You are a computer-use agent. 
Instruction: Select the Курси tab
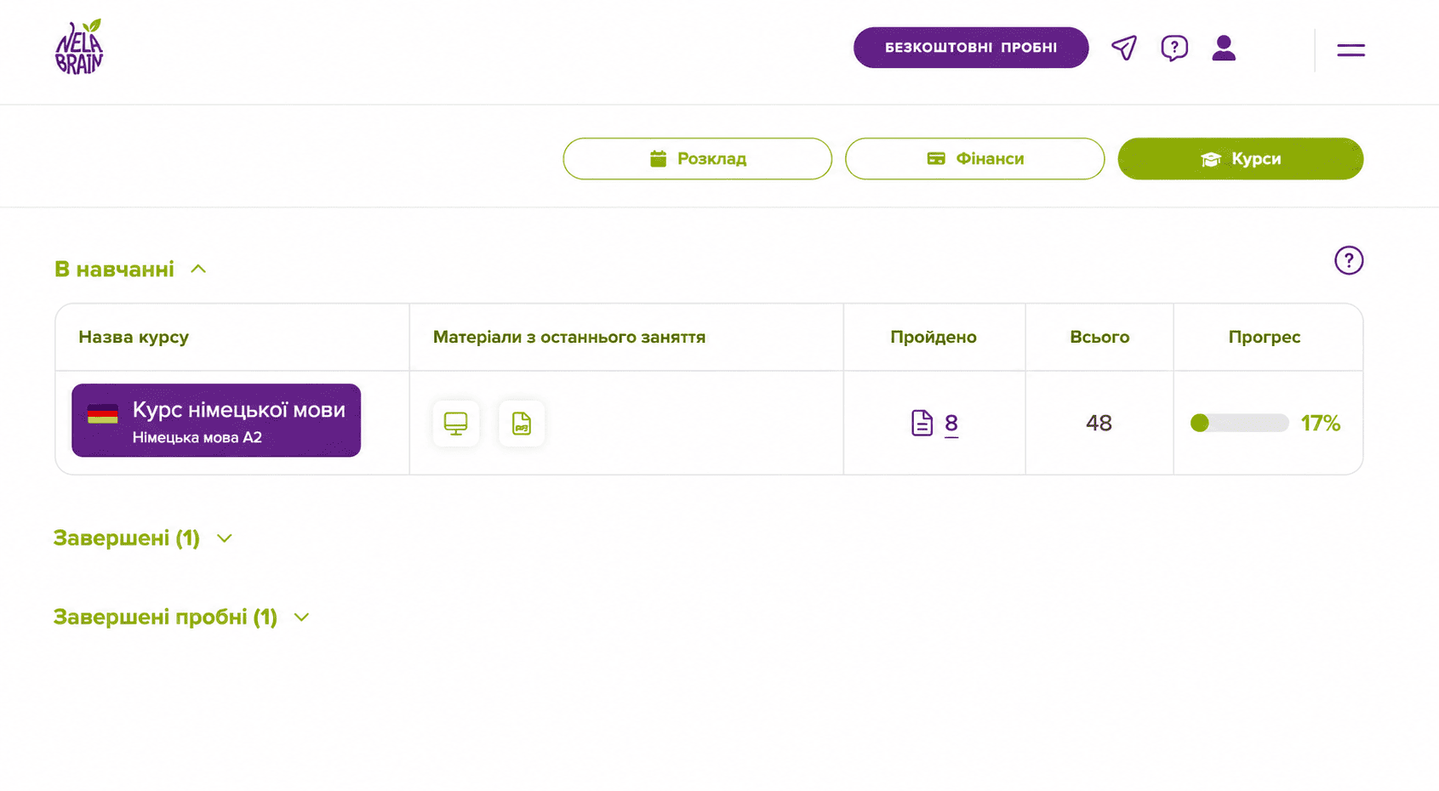(x=1240, y=159)
